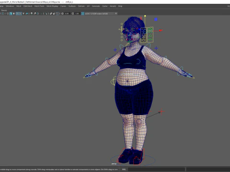Click the gamma value field 1.00
Image resolution: width=230 pixels, height=172 pixels.
(x=77, y=13)
